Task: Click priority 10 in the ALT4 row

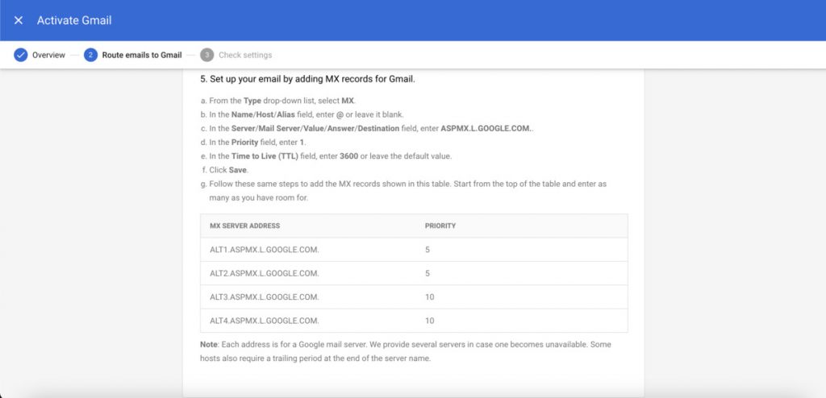Action: coord(429,321)
